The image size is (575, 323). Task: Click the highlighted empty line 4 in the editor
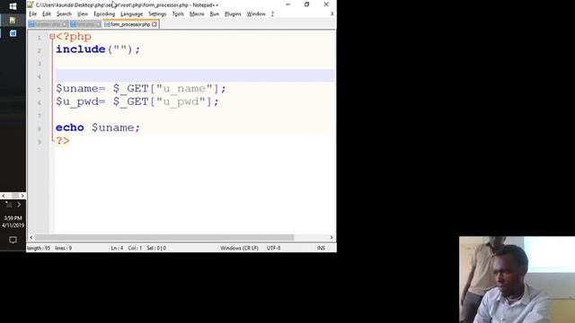click(x=195, y=75)
